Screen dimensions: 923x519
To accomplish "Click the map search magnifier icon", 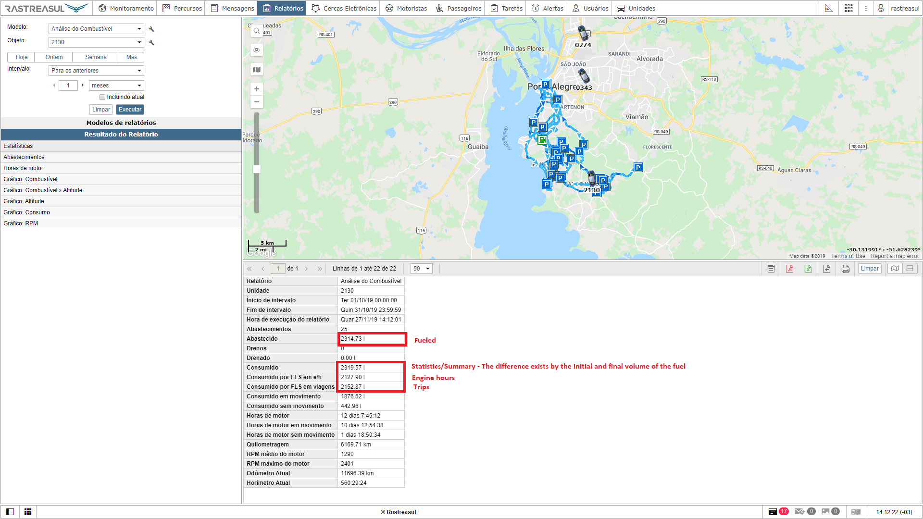I will point(257,31).
